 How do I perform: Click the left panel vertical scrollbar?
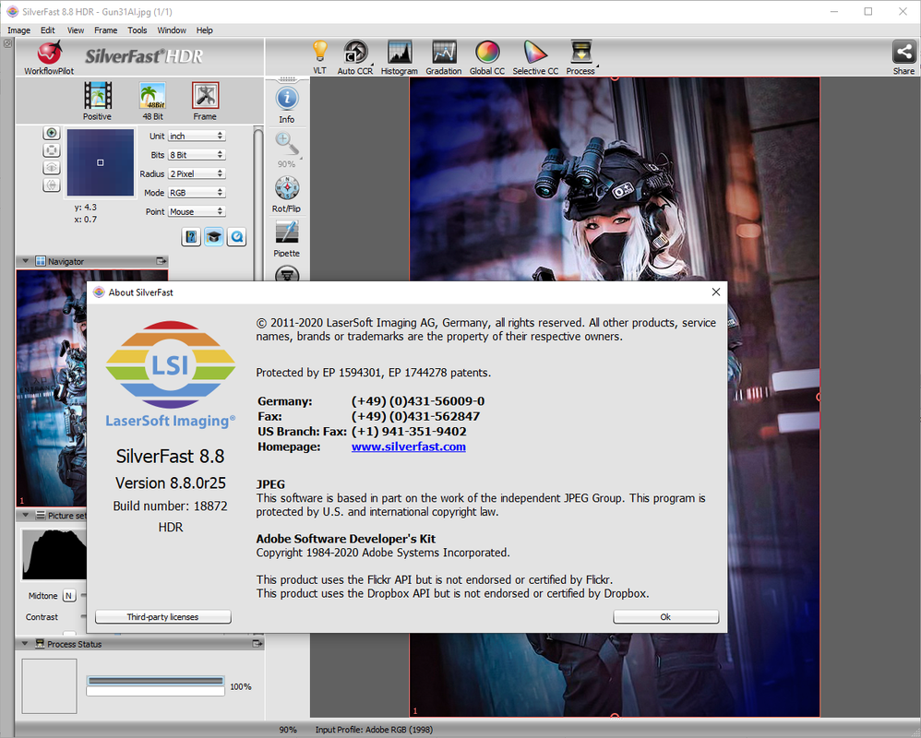[257, 203]
